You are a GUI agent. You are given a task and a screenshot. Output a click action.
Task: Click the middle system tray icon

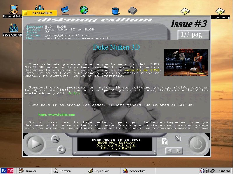pyautogui.click(x=207, y=171)
